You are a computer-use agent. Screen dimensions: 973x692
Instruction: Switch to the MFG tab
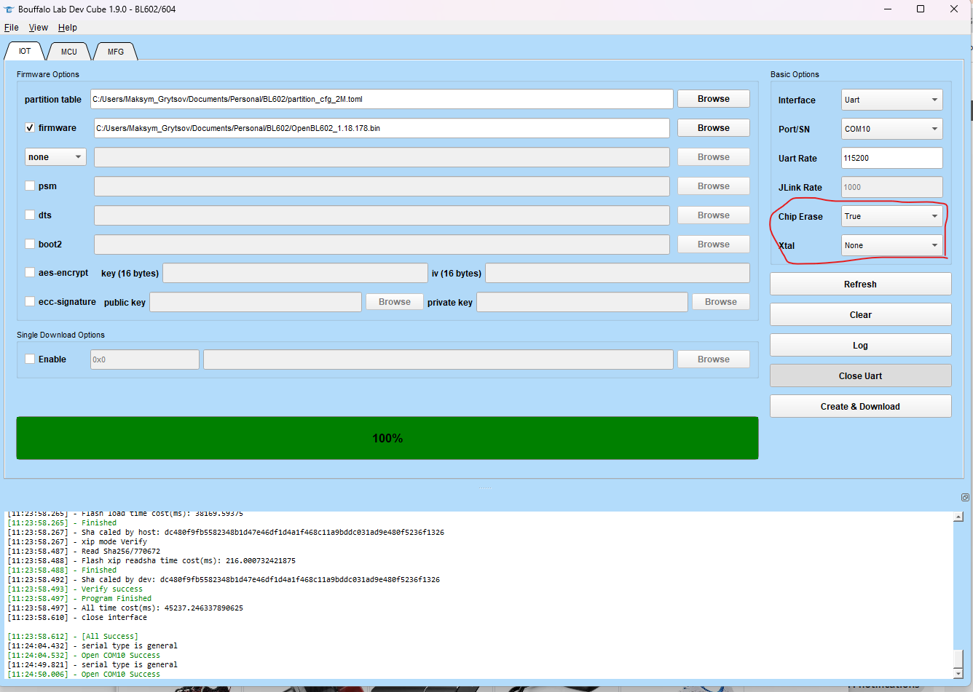click(116, 52)
